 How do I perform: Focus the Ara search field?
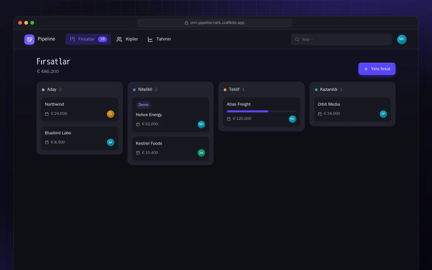coord(342,39)
